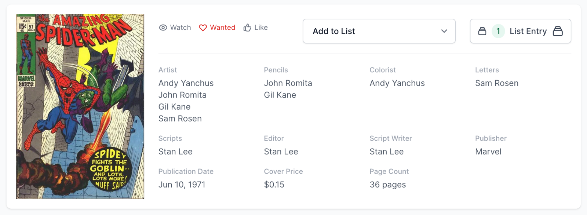587x215 pixels.
Task: Click the green number 1 badge
Action: tap(498, 31)
